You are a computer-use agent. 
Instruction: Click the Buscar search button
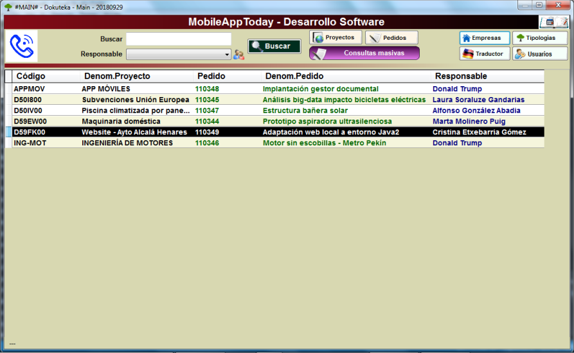tap(274, 46)
